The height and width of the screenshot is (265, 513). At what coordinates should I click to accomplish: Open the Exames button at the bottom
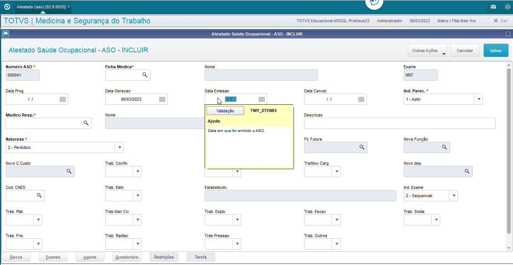pyautogui.click(x=53, y=257)
